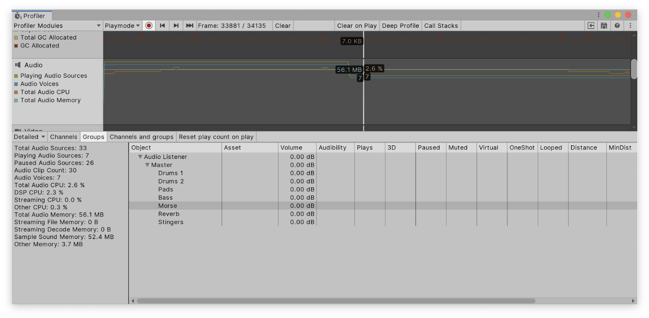Sort by the Object column header
Image resolution: width=649 pixels, height=318 pixels.
click(x=175, y=148)
